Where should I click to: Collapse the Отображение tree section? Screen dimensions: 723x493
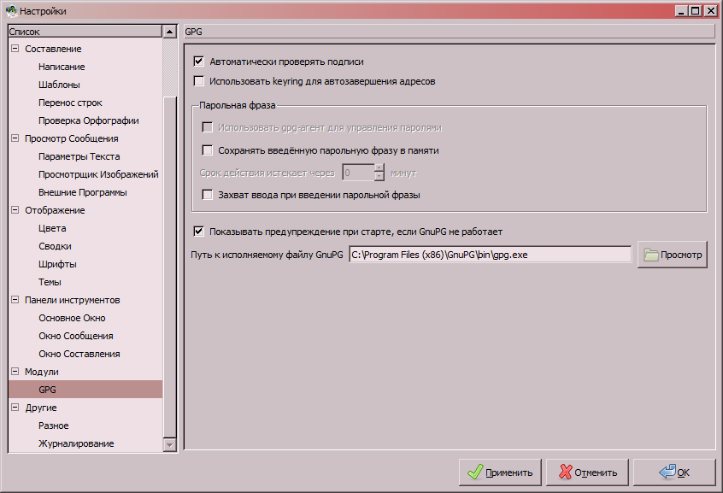point(15,210)
